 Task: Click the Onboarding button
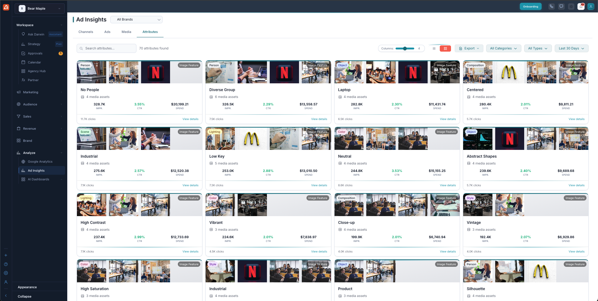click(x=530, y=7)
